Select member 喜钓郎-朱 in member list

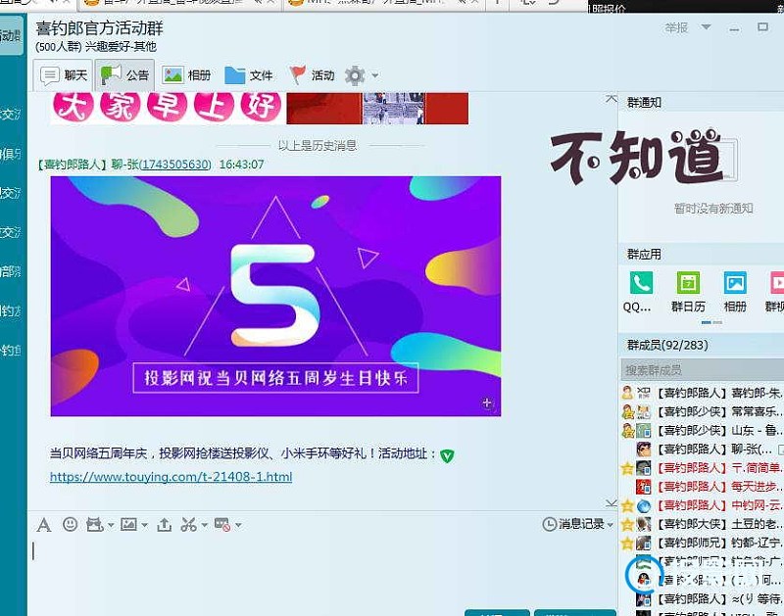click(702, 393)
